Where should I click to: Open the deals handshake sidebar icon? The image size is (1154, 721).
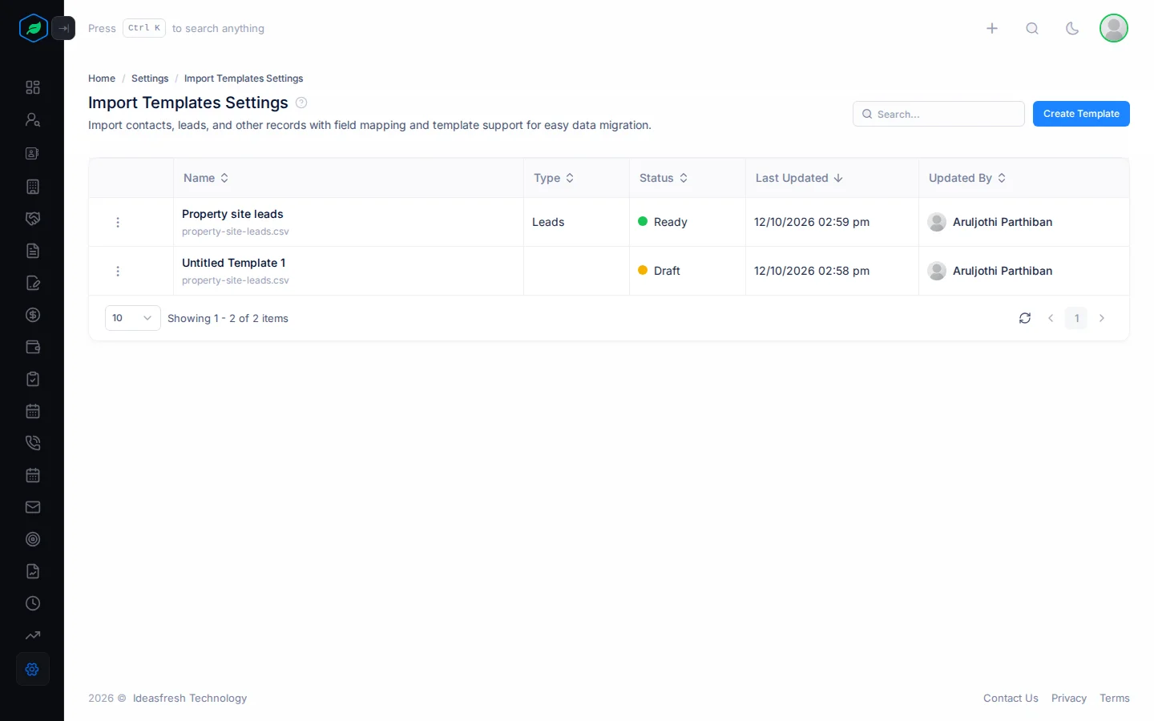pos(33,219)
